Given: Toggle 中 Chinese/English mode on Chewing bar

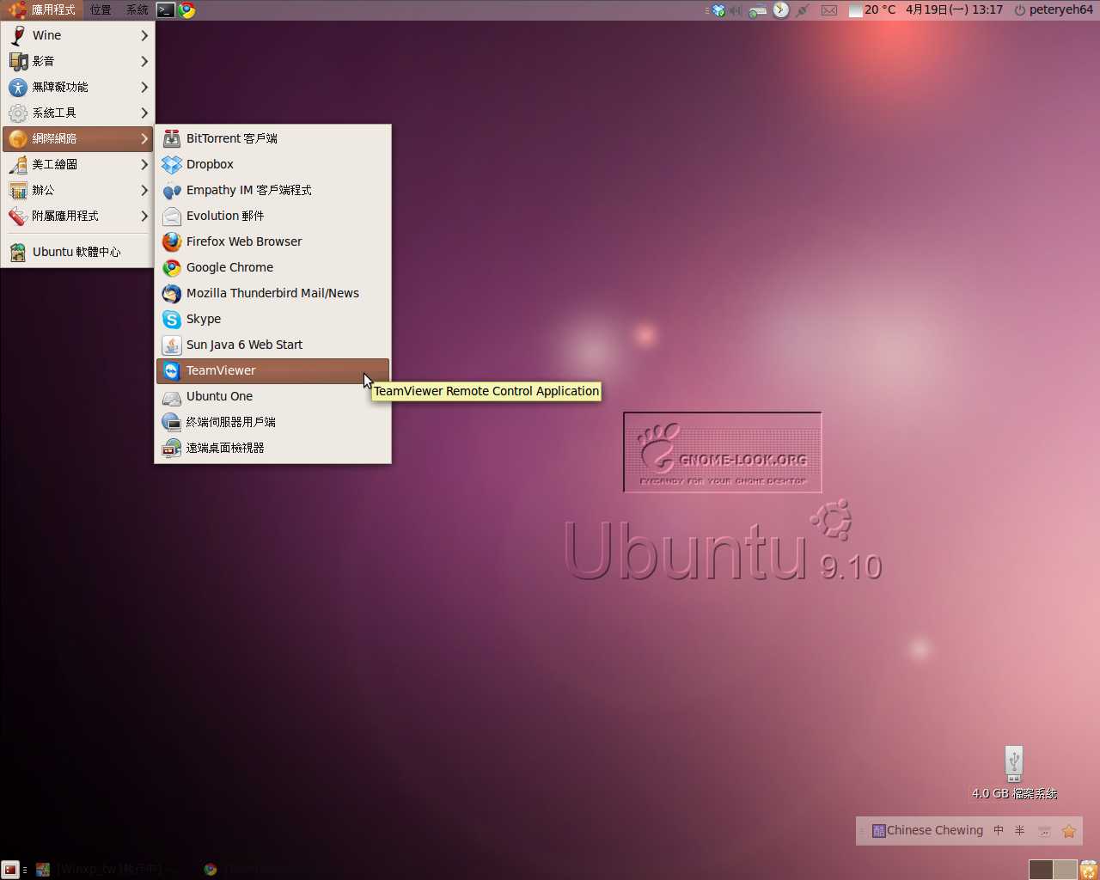Looking at the screenshot, I should tap(999, 831).
